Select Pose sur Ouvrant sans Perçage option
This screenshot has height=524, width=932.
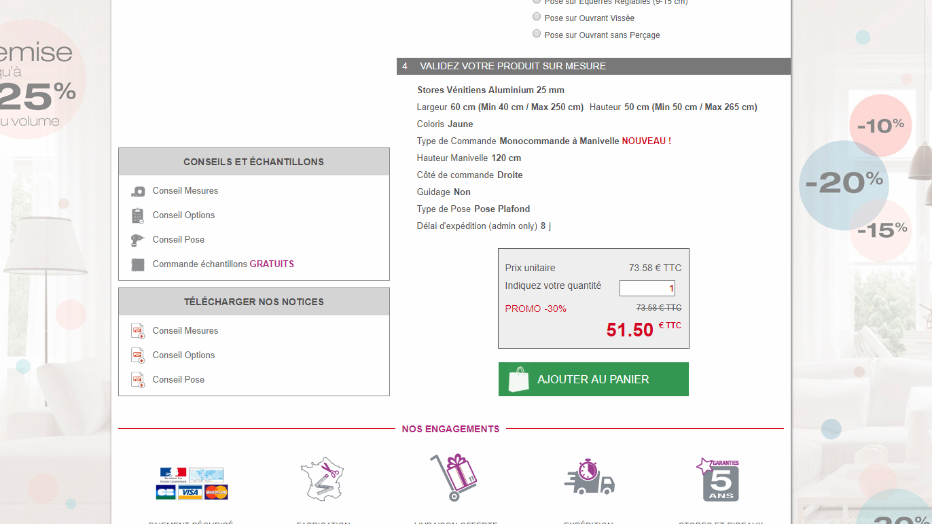click(537, 34)
